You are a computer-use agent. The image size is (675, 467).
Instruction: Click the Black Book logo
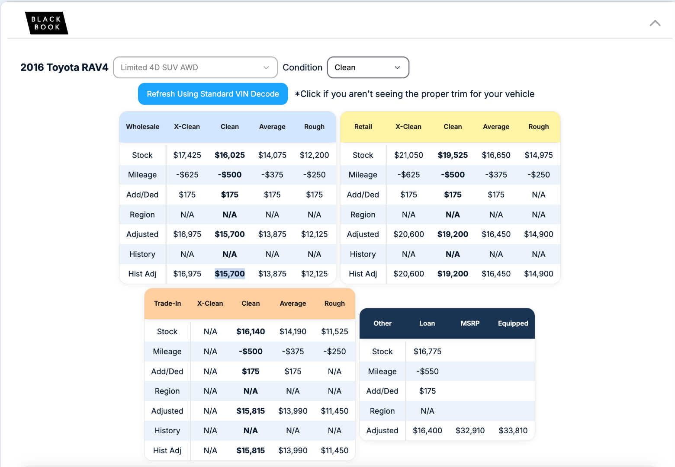46,23
